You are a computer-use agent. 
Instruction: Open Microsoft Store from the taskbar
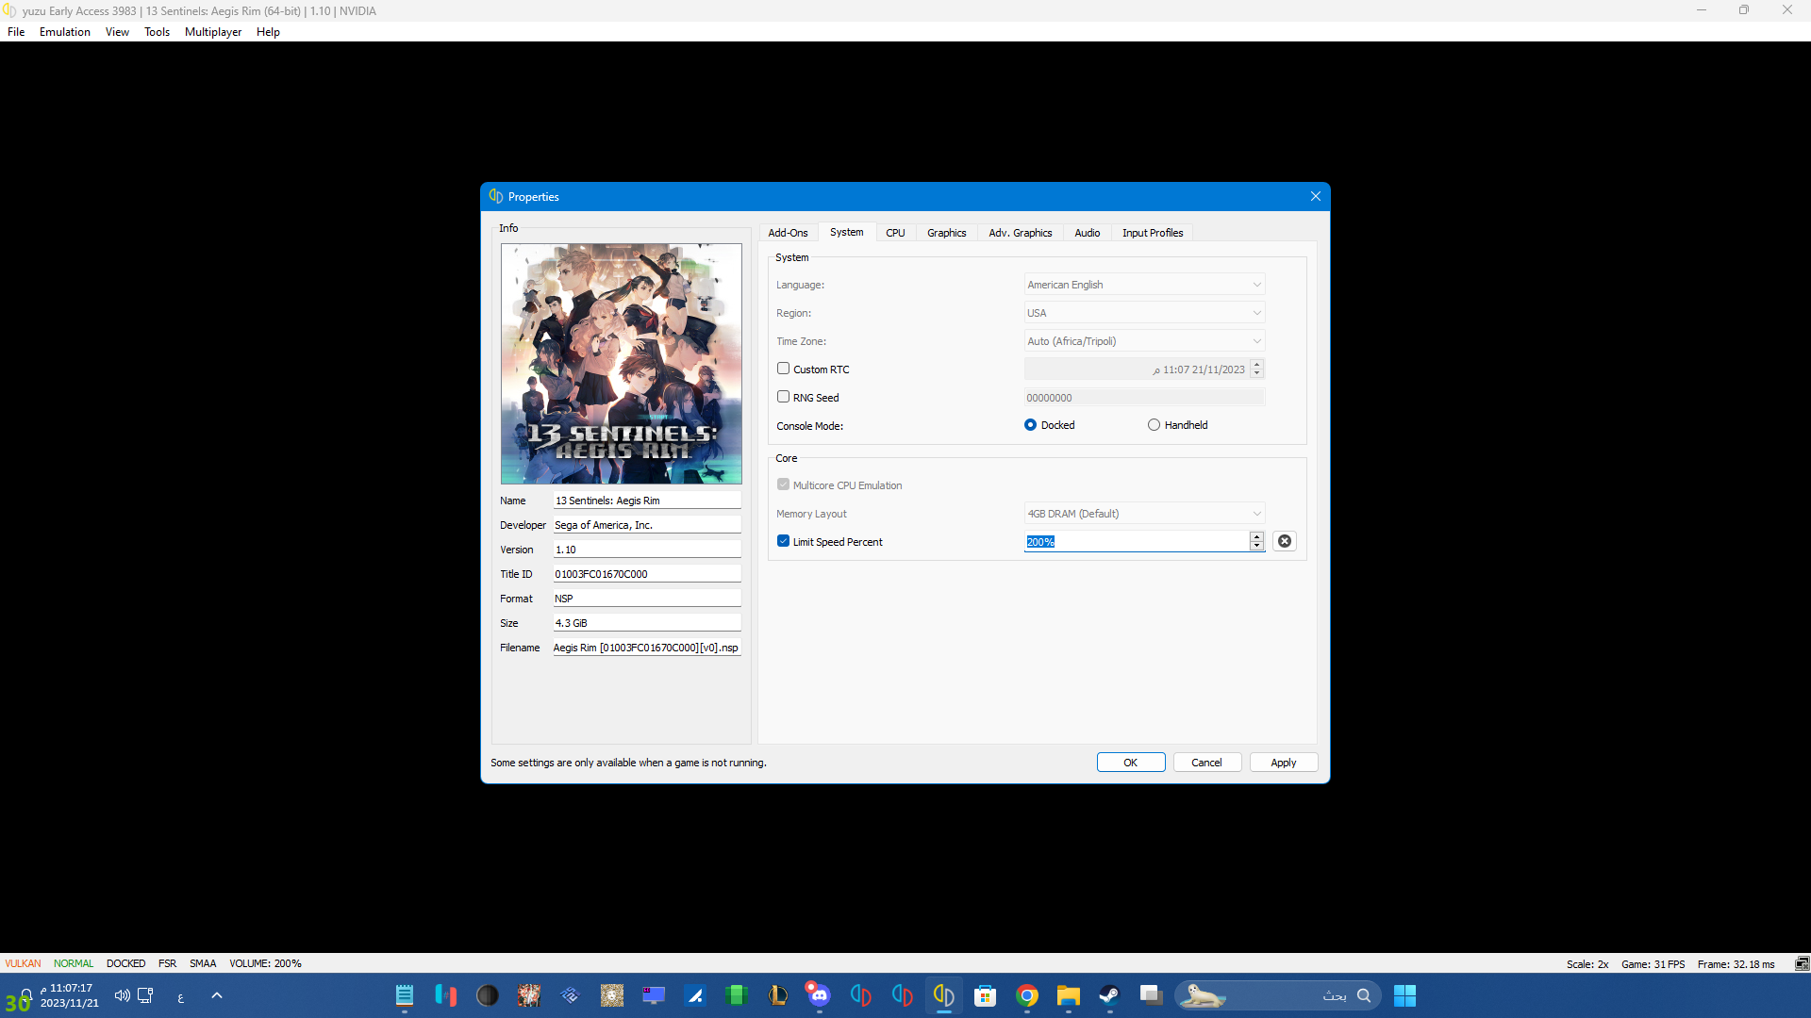986,995
